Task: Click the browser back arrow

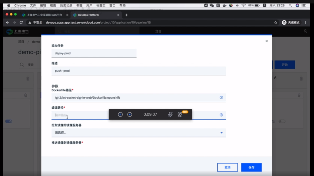Action: tap(7, 22)
